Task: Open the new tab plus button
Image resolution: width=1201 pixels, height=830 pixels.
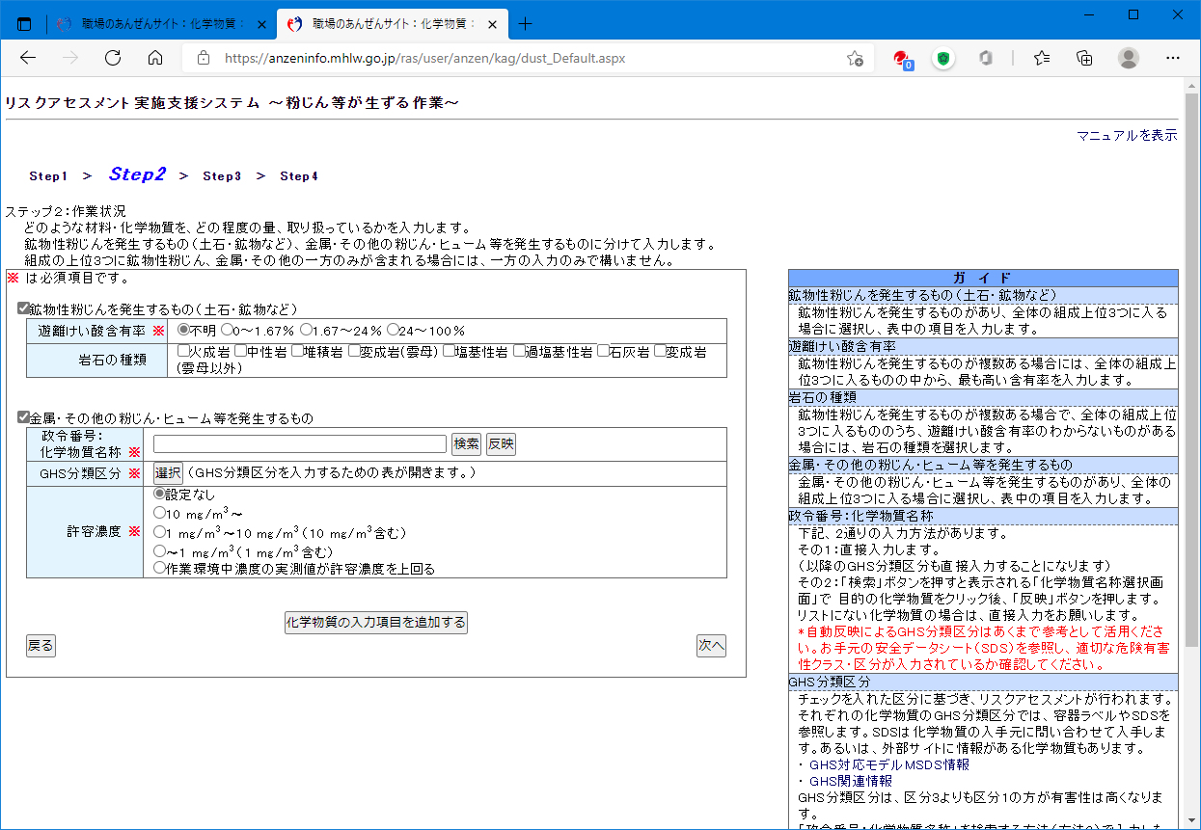Action: pyautogui.click(x=525, y=24)
